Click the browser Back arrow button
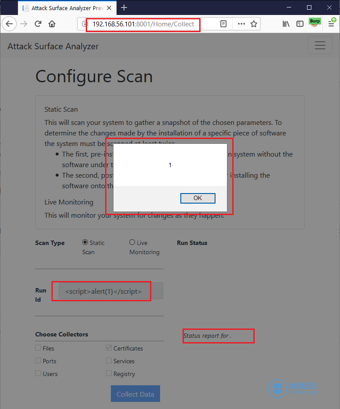340x409 pixels. pos(9,24)
